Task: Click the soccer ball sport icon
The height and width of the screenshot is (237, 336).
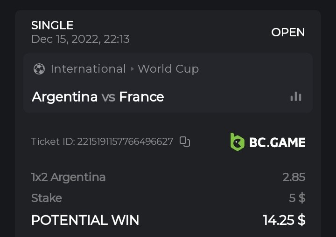Action: (x=39, y=69)
